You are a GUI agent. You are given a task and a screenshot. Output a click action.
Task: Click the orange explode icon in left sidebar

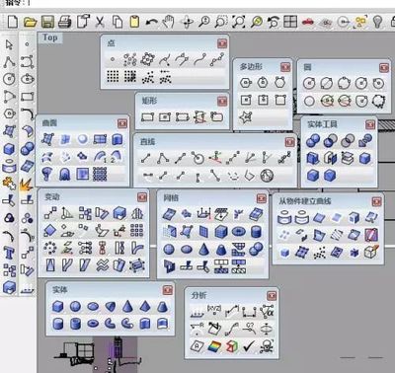coord(26,185)
